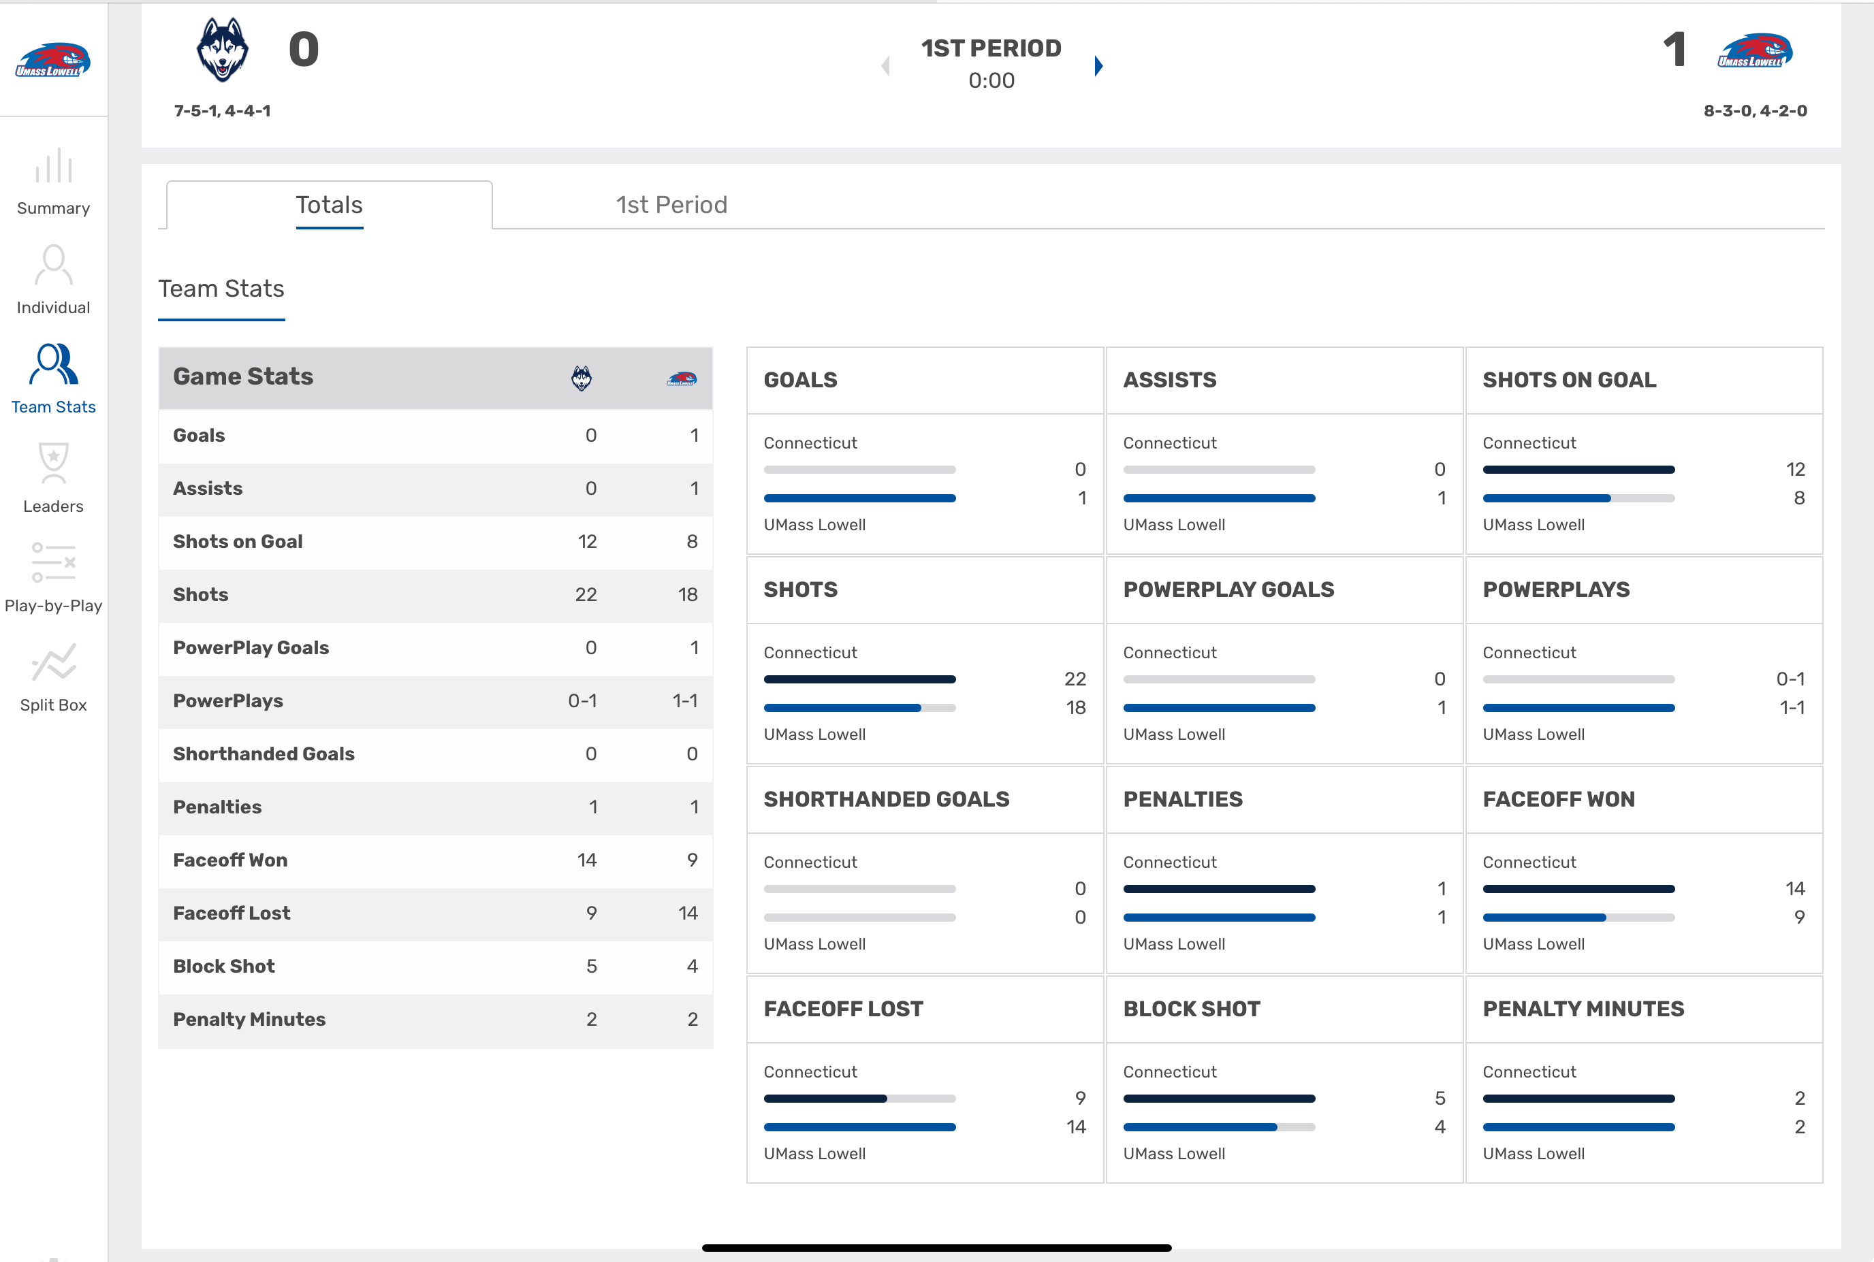Click the Goals row label
1874x1262 pixels.
[x=199, y=436]
